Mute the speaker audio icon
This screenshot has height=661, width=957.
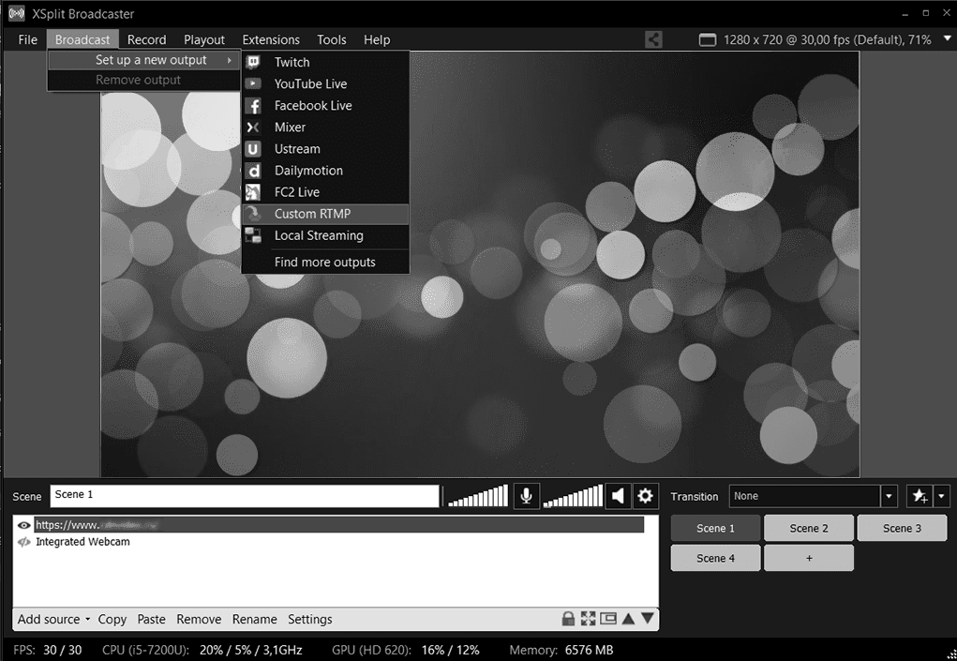618,496
